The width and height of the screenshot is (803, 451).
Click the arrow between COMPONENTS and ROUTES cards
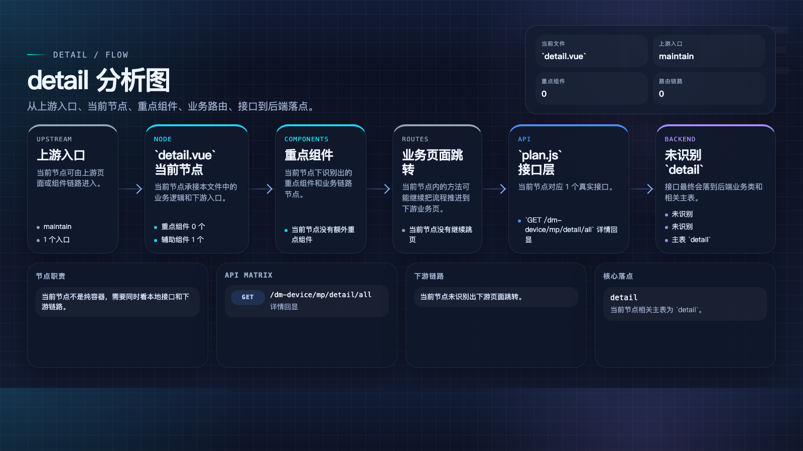point(379,189)
